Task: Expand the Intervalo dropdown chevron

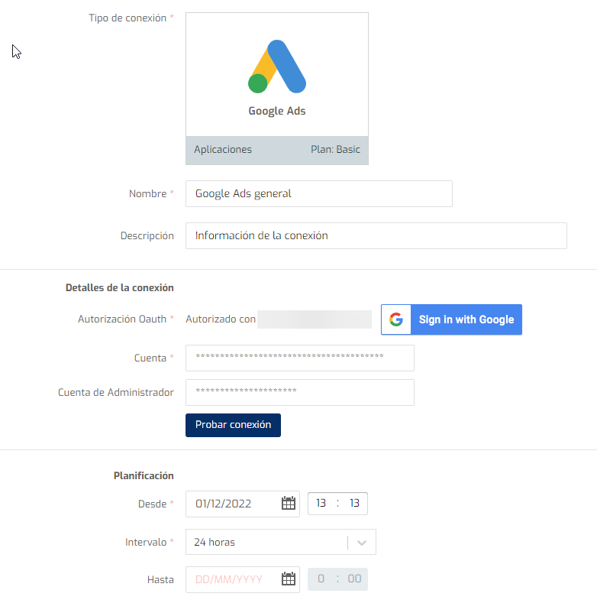Action: pos(362,543)
